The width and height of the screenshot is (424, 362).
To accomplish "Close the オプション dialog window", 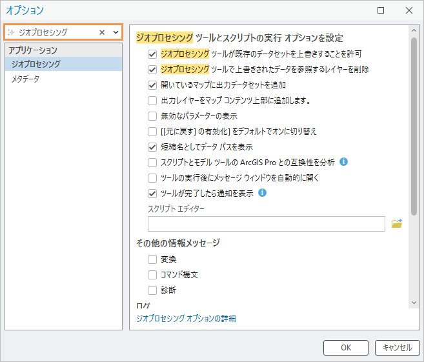I will pos(409,10).
